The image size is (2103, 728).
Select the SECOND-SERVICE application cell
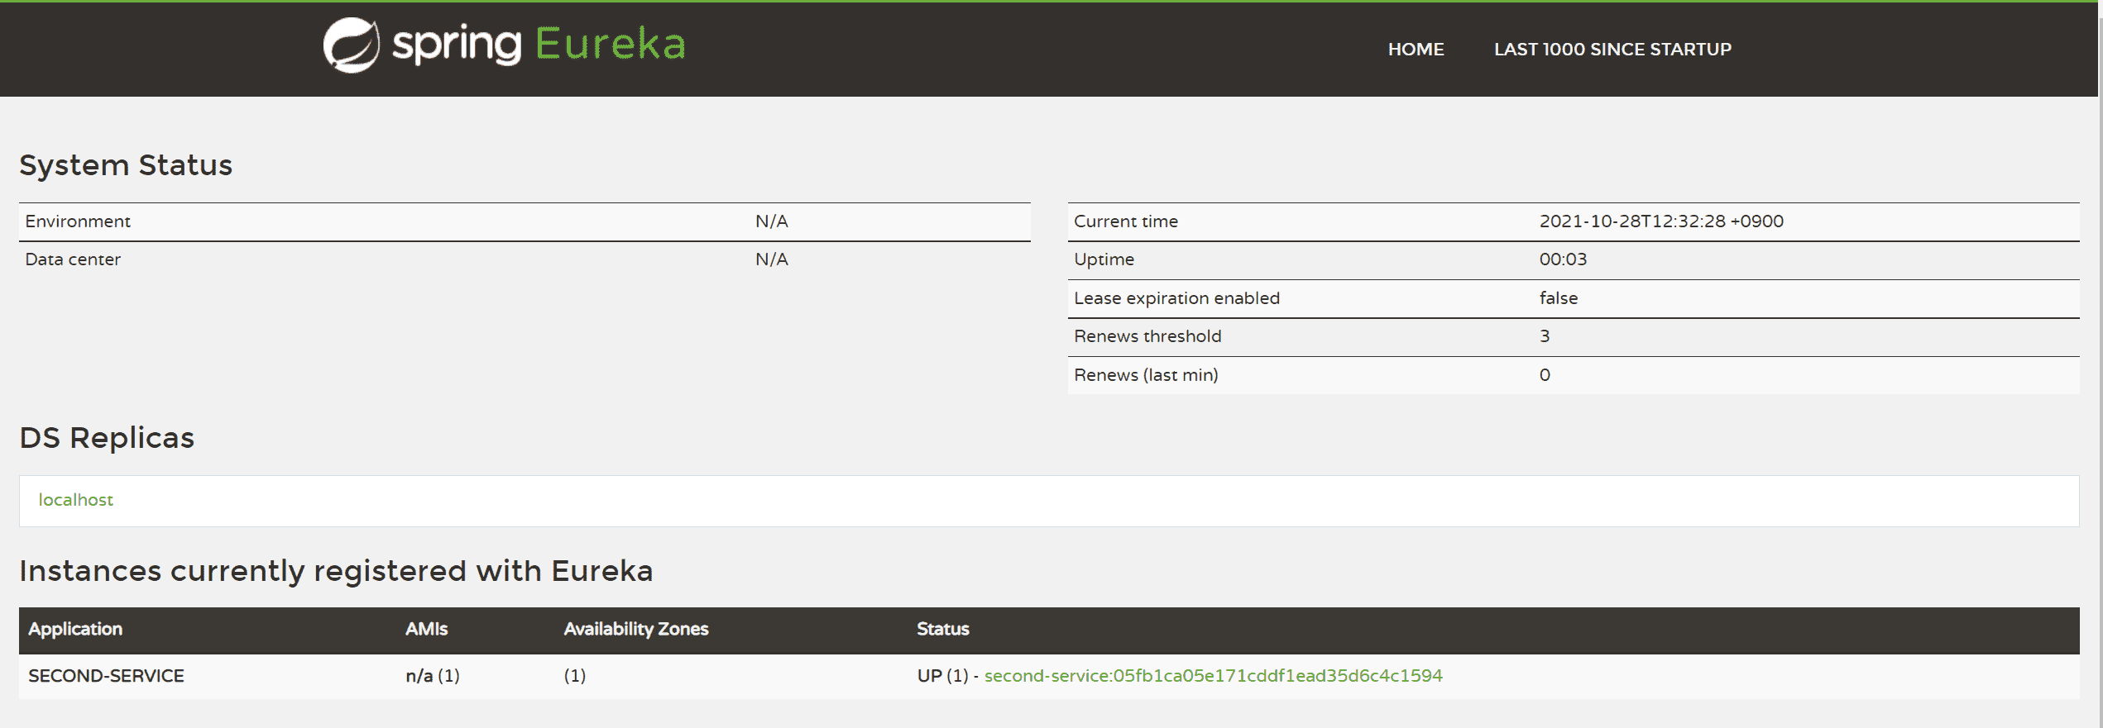(x=107, y=676)
